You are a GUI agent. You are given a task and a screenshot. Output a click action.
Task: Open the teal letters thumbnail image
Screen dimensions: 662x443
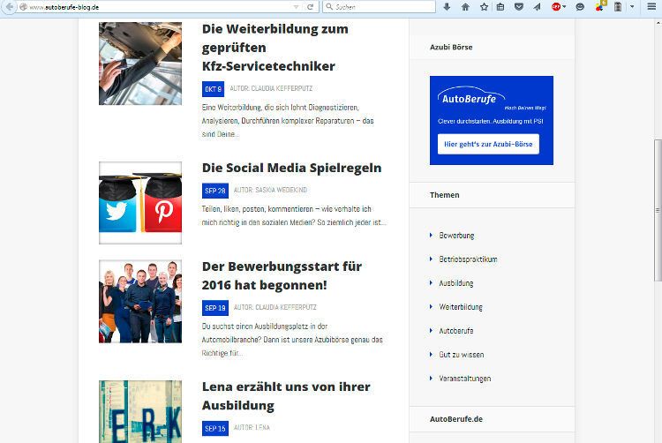click(x=140, y=412)
